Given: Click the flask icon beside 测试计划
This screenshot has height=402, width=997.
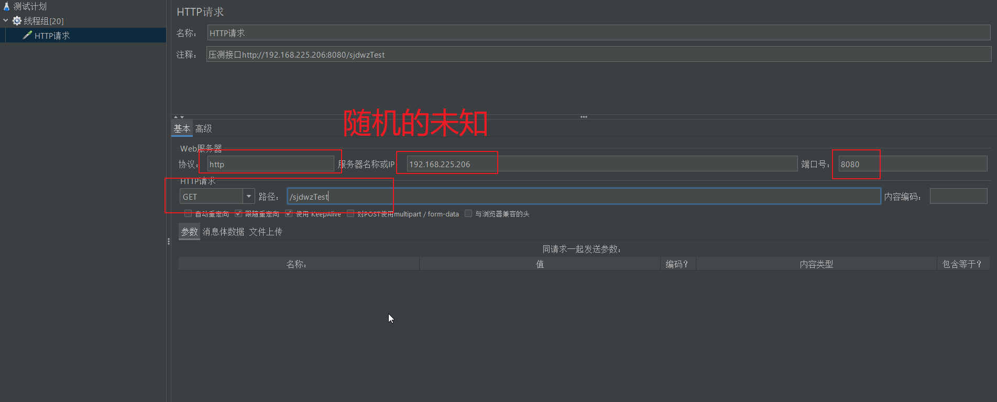Looking at the screenshot, I should [7, 6].
